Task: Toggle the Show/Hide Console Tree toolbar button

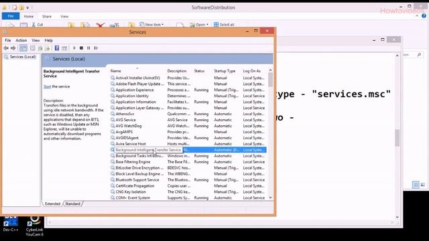Action: tap(23, 48)
